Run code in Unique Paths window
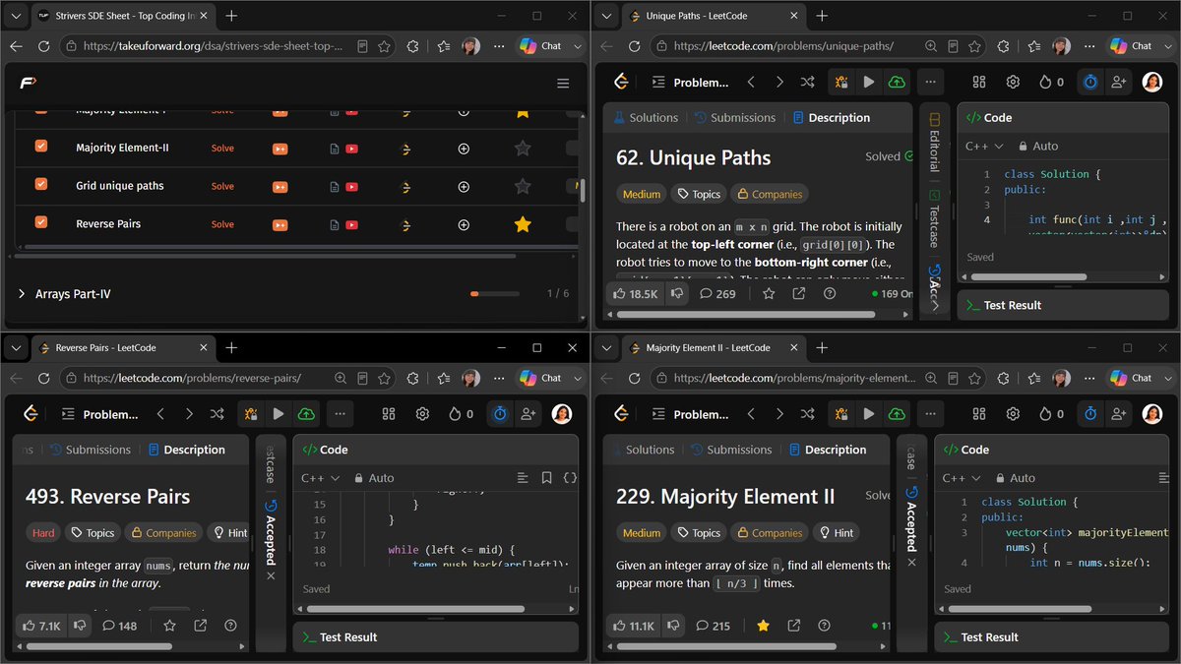The width and height of the screenshot is (1181, 664). pos(868,83)
